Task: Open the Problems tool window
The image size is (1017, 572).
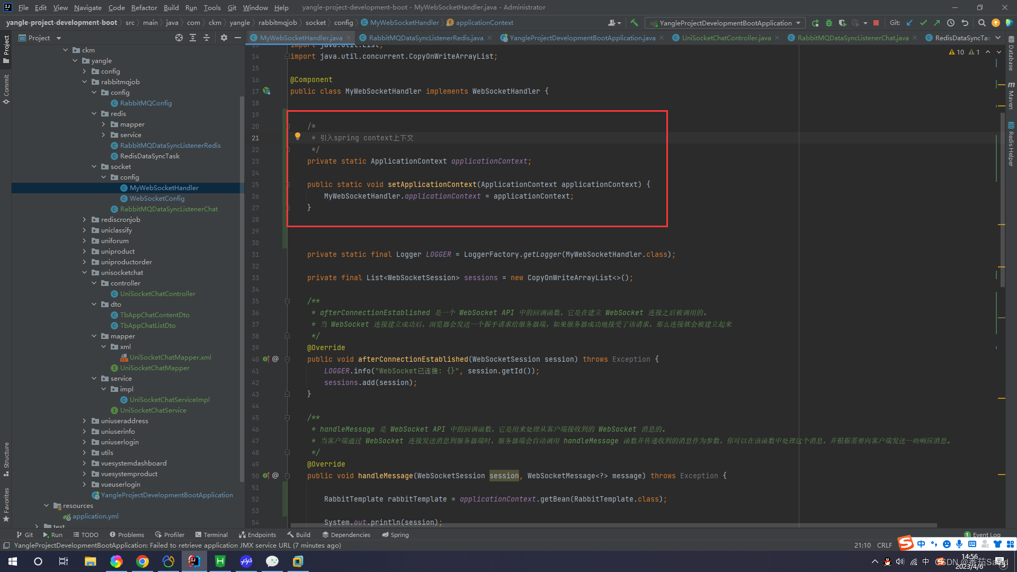Action: point(126,534)
